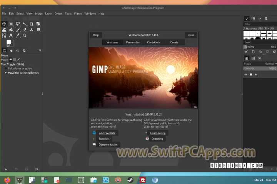This screenshot has width=277, height=184.
Task: Open the left dock tab configuration menu
Action: pos(40,50)
